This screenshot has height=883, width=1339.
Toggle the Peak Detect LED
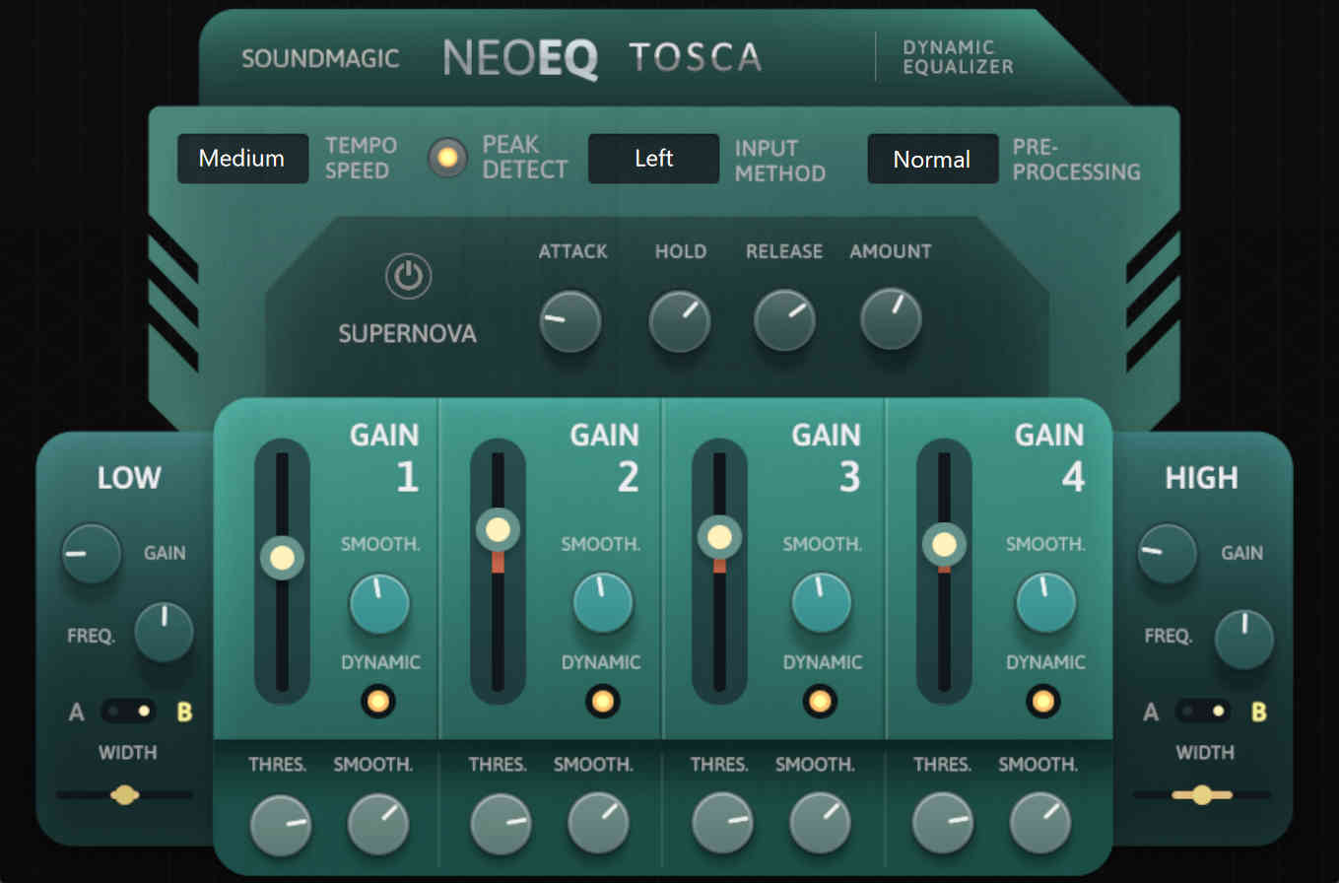pos(448,158)
